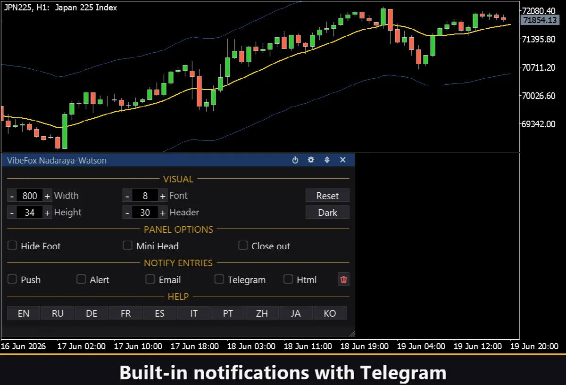Screen dimensions: 566x385
Task: Increase Font size with plus button
Action: coord(163,196)
